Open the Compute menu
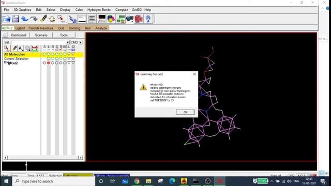Screen dimensions: 331x186 pos(122,10)
